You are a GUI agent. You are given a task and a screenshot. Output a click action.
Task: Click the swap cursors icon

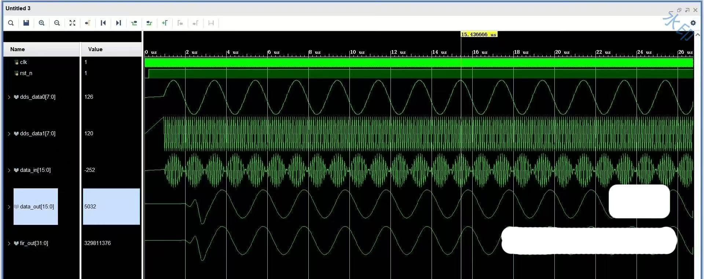[211, 23]
